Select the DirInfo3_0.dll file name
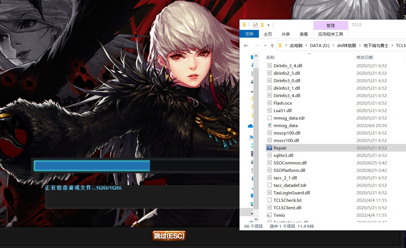The height and width of the screenshot is (248, 406). point(287,81)
